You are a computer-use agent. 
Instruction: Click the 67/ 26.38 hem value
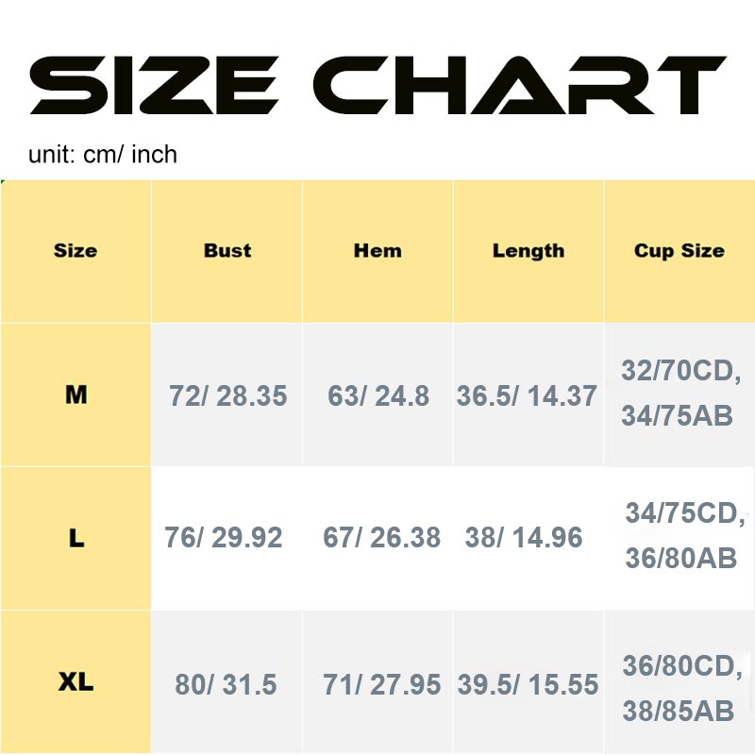[381, 538]
